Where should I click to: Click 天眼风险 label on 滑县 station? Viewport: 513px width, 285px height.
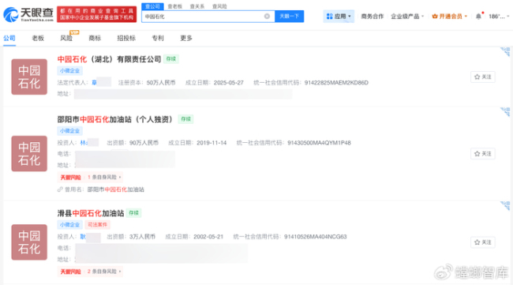70,272
